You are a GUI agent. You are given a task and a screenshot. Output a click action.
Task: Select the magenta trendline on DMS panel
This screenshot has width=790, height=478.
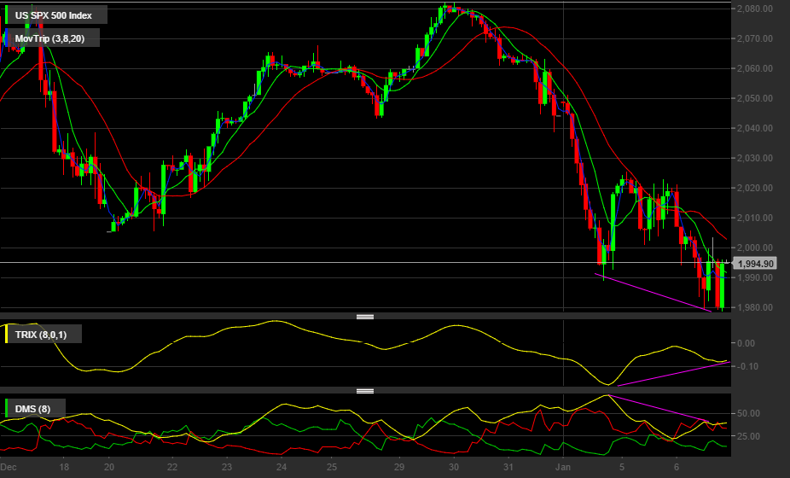(x=659, y=408)
